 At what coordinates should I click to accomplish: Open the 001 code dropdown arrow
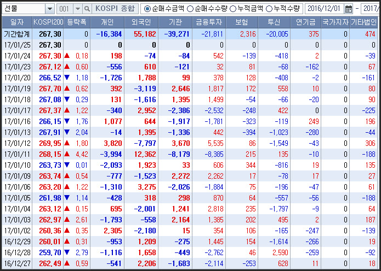point(78,9)
